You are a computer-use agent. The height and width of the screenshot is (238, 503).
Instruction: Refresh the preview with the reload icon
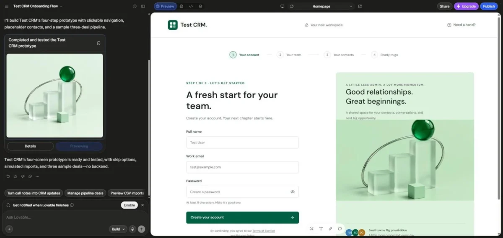click(292, 6)
